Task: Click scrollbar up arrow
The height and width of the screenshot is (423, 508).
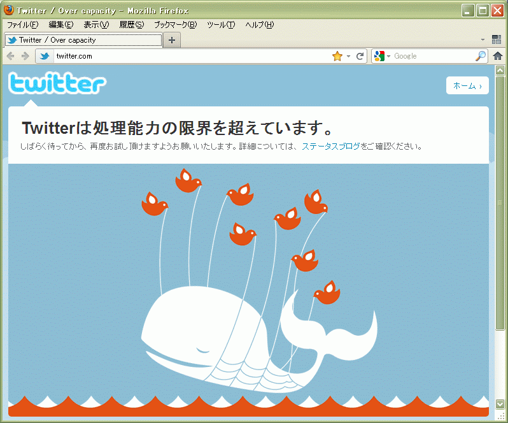Action: click(x=500, y=70)
